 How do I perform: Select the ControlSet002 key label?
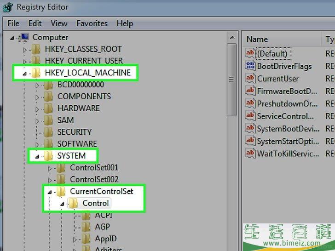[x=94, y=180]
